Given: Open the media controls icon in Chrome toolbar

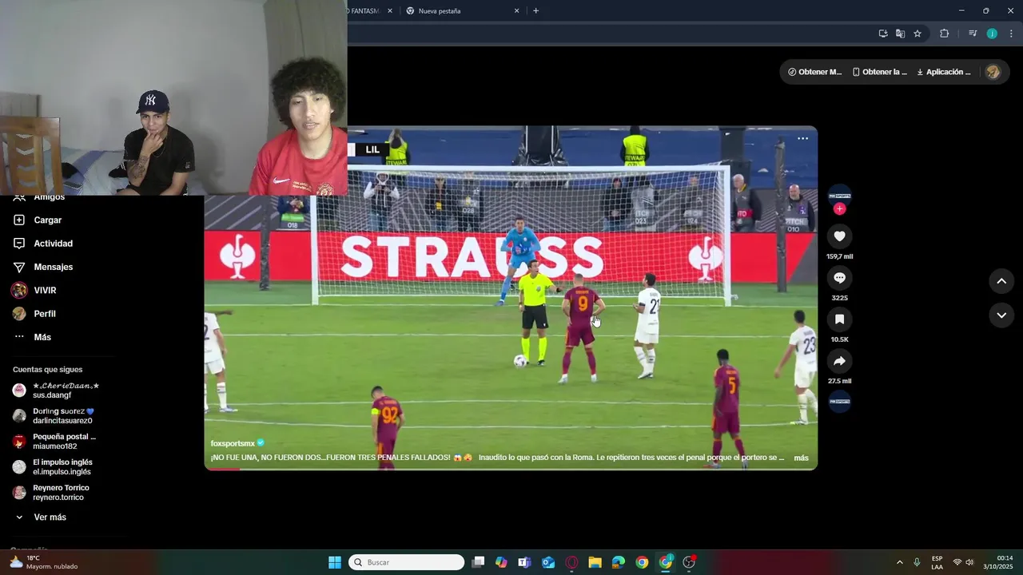Looking at the screenshot, I should (x=973, y=34).
